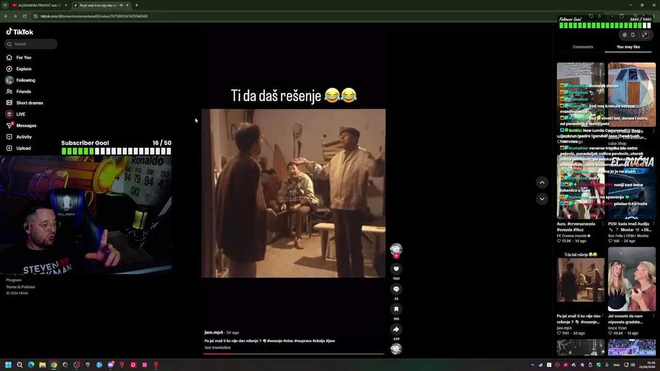This screenshot has height=371, width=660.
Task: Open Short dramas section
Action: point(25,103)
